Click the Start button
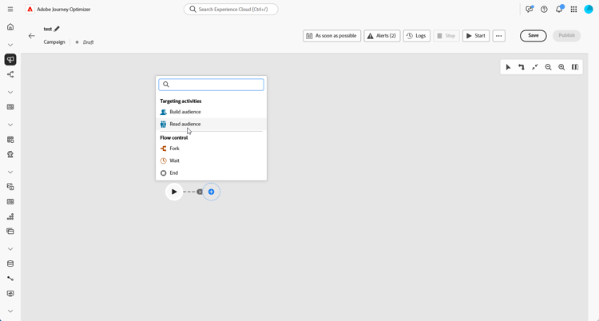This screenshot has height=321, width=599. tap(476, 36)
